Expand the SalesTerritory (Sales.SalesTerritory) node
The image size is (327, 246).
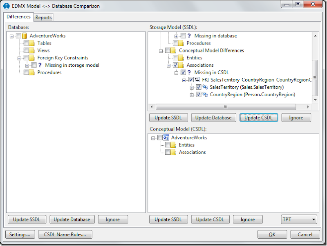(192, 88)
